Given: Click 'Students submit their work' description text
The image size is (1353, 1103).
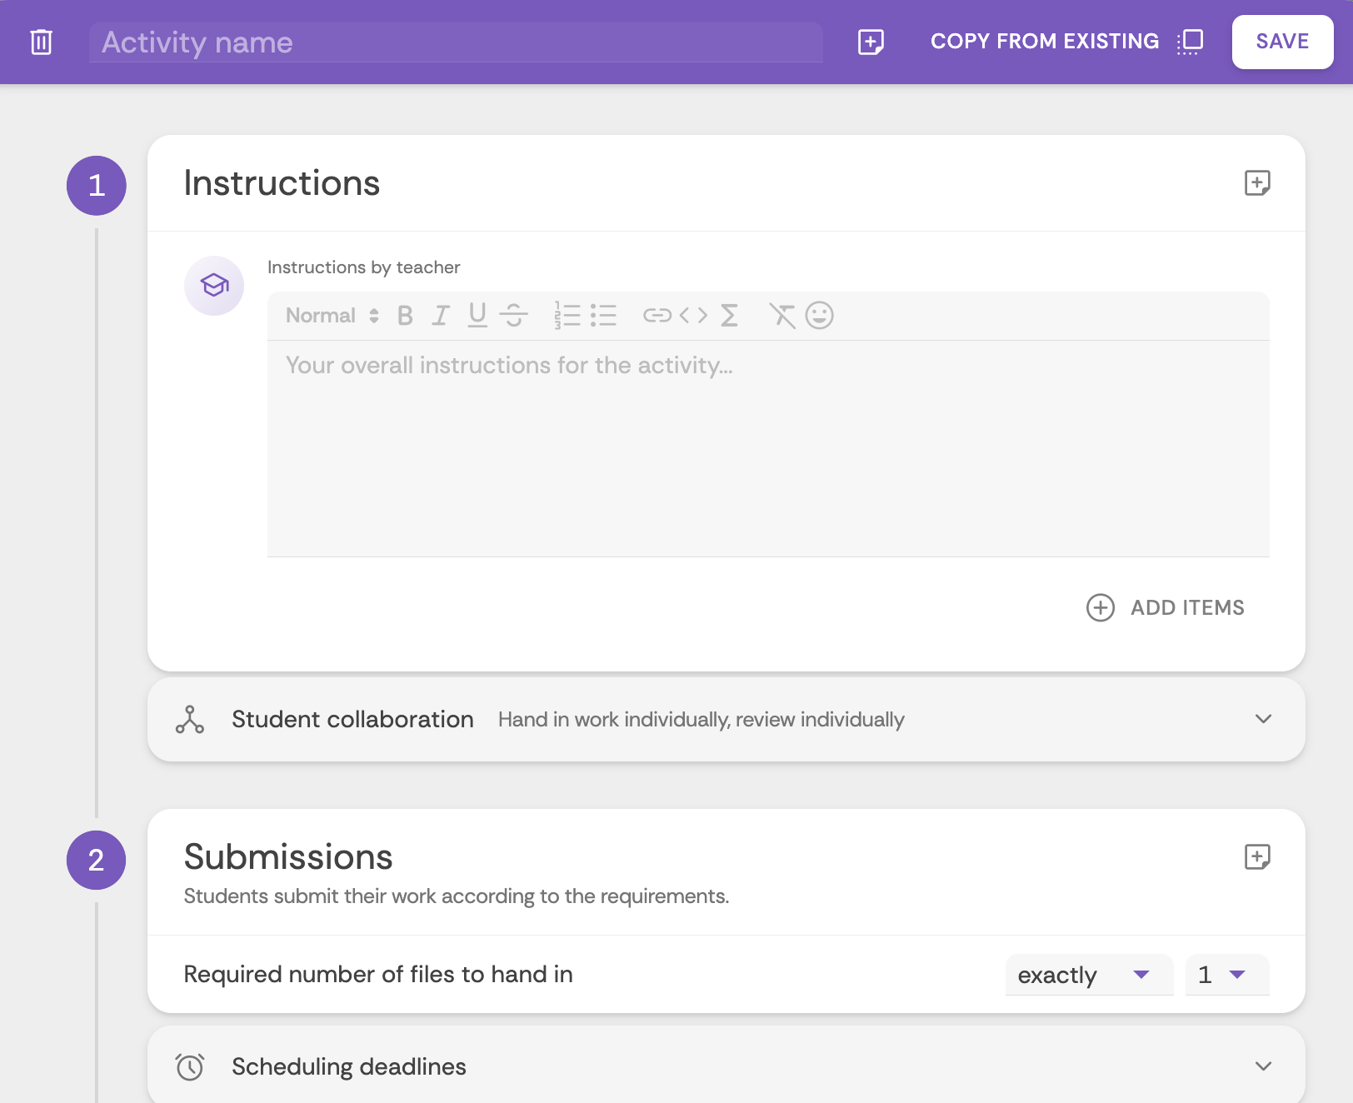Looking at the screenshot, I should point(457,896).
